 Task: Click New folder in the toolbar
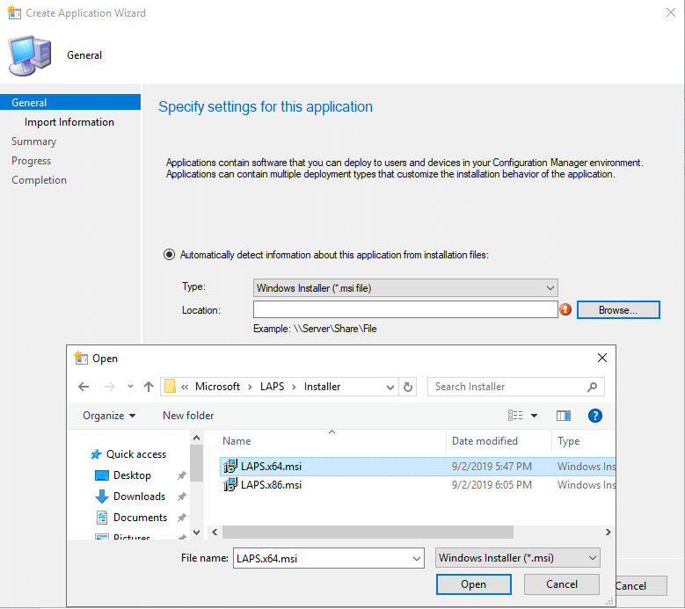click(x=188, y=416)
